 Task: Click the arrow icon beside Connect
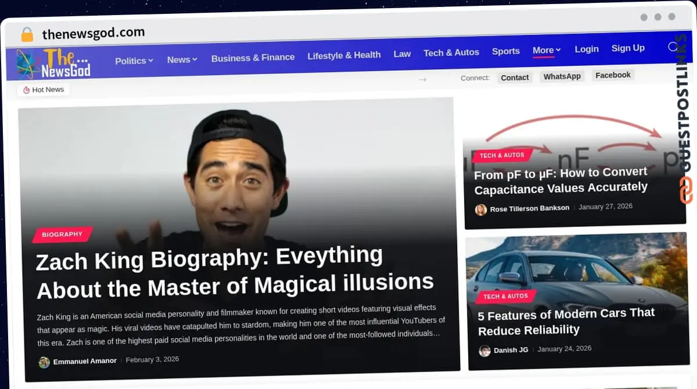click(x=422, y=79)
